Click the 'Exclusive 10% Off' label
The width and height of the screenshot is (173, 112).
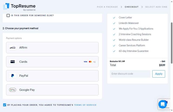tap(117, 61)
